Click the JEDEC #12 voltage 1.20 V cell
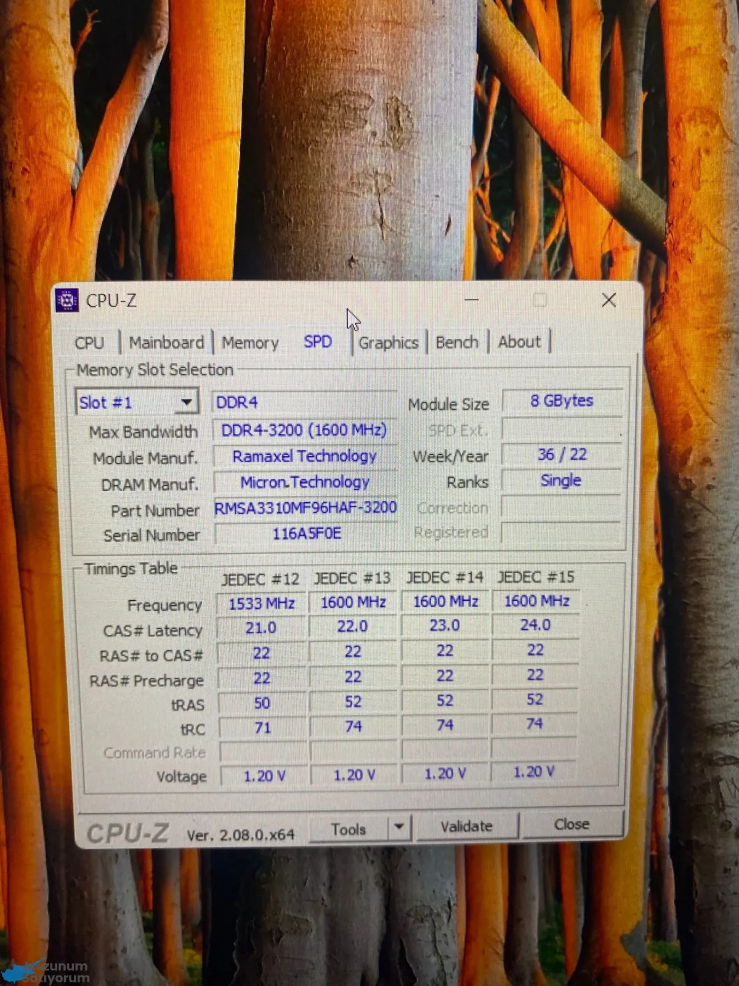This screenshot has height=986, width=739. [x=264, y=776]
